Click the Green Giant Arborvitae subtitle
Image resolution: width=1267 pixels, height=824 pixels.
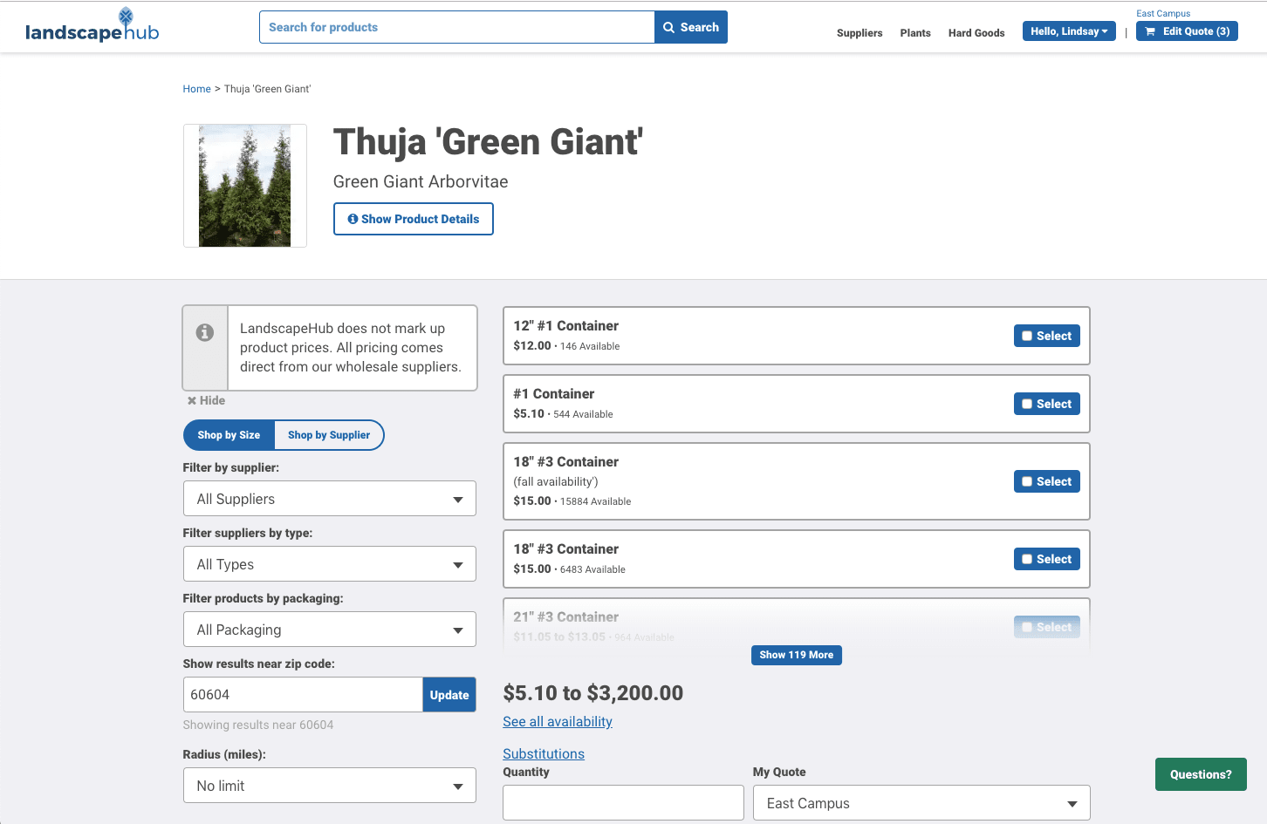point(421,181)
